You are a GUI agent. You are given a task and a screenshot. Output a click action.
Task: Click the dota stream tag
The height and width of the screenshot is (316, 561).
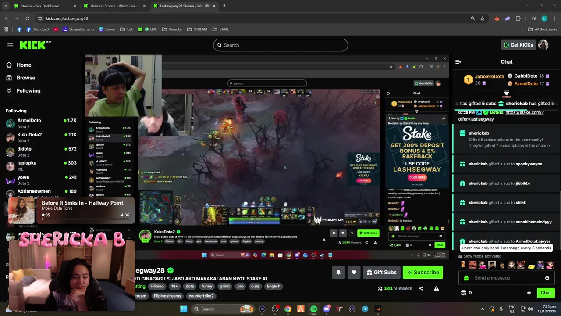(190, 286)
